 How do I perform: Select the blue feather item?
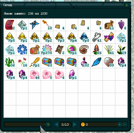coord(97,62)
